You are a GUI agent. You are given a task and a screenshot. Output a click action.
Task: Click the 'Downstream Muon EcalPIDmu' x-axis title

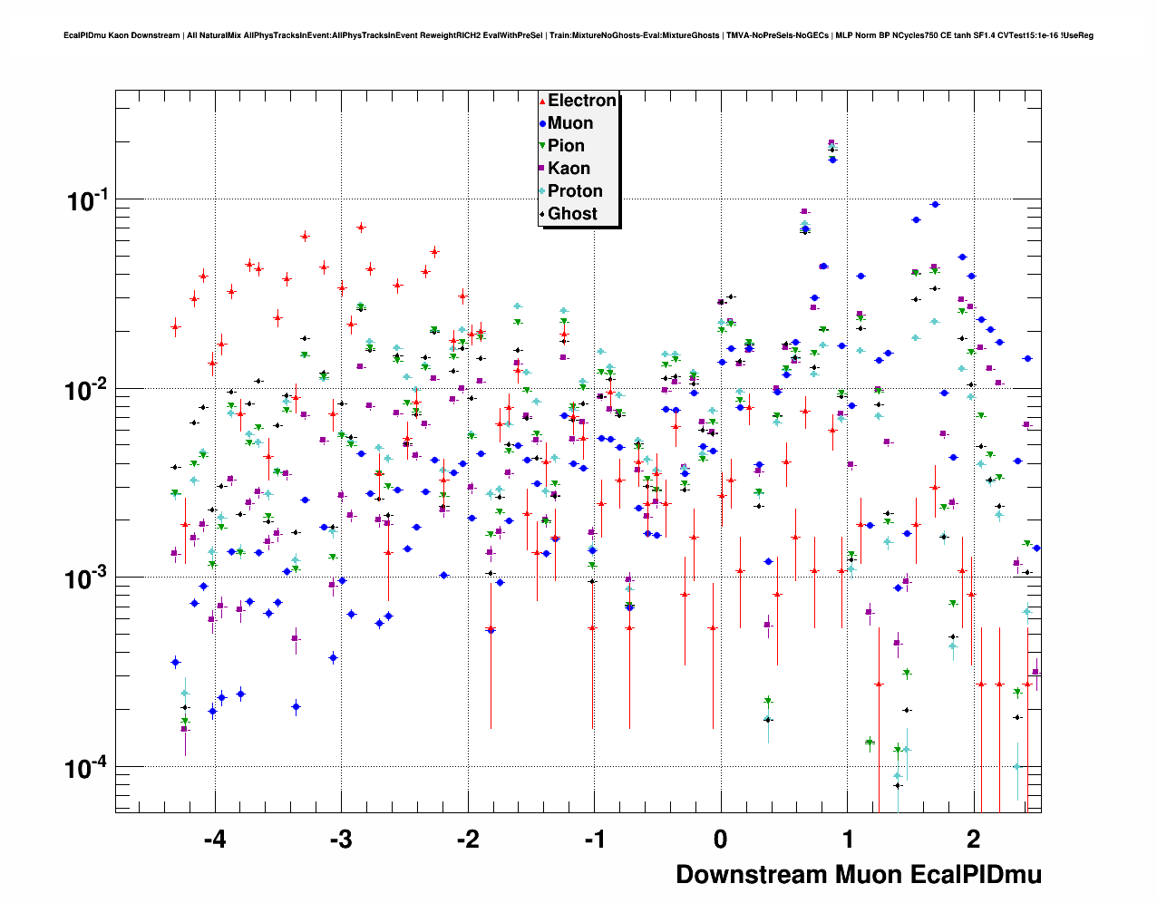858,875
